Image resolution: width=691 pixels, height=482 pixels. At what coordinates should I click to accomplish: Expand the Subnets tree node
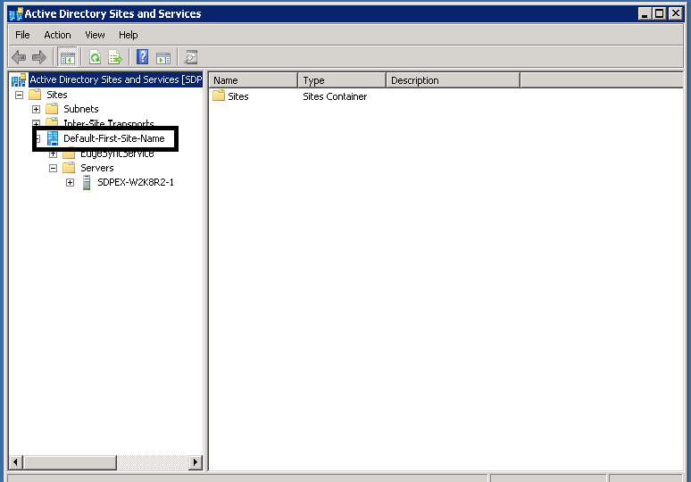[x=36, y=109]
